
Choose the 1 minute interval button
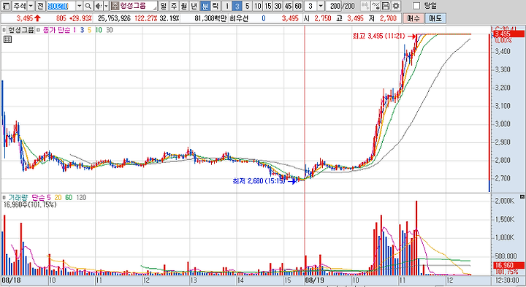point(226,6)
